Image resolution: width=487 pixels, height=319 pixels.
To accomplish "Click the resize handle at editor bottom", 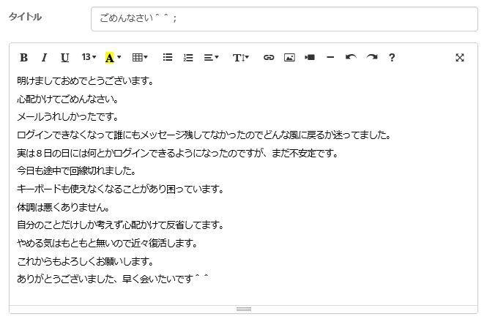I will 243,309.
